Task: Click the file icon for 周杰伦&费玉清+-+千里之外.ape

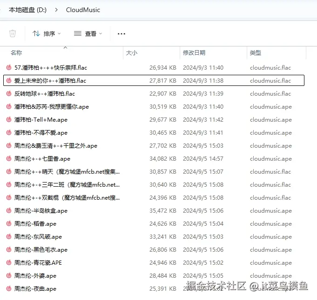Action: pos(9,145)
